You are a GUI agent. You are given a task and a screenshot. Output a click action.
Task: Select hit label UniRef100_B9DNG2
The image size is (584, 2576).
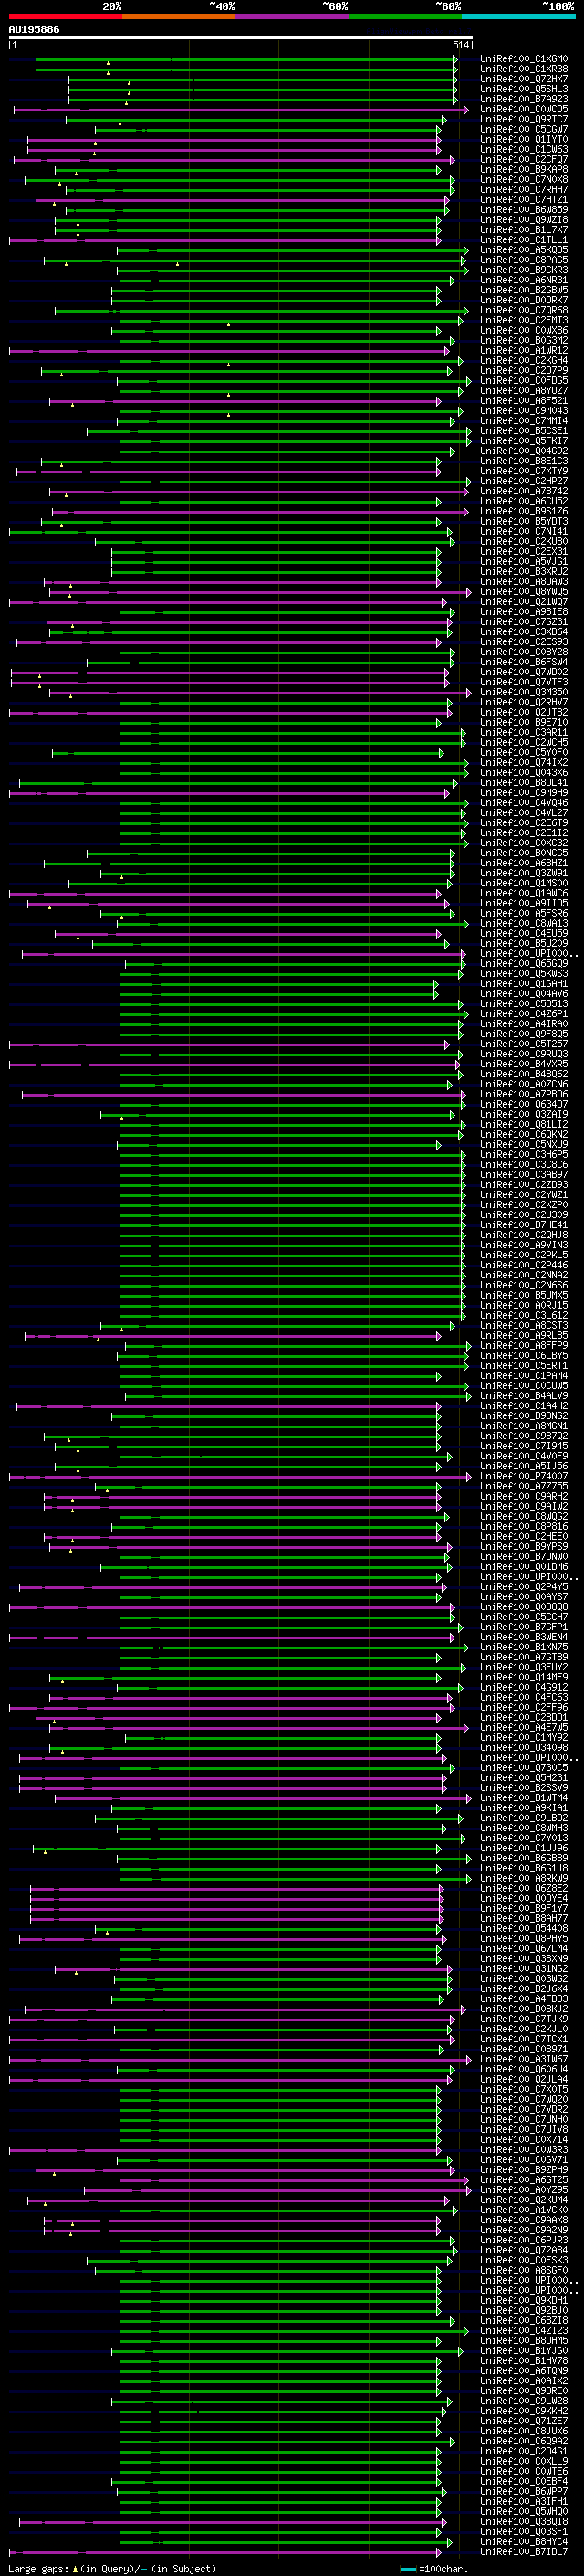(x=524, y=1415)
